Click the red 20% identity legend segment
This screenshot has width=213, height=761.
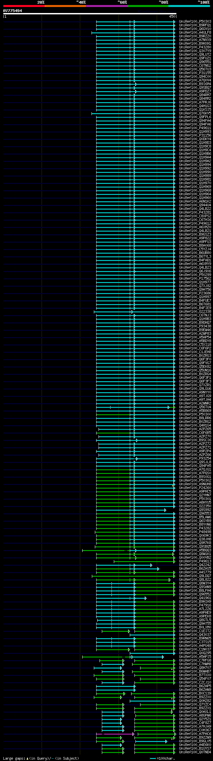[24, 6]
